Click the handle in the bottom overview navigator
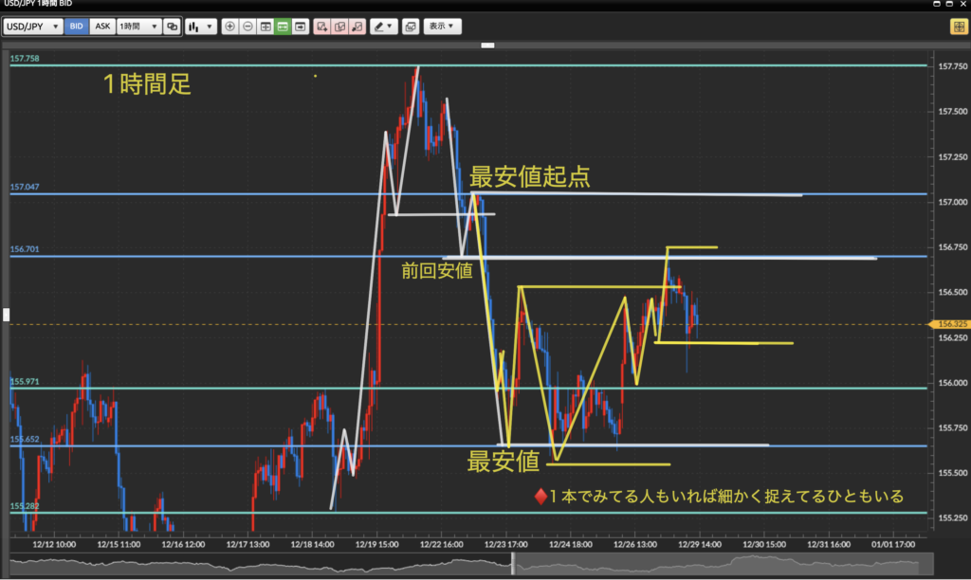This screenshot has height=580, width=971. pos(513,563)
